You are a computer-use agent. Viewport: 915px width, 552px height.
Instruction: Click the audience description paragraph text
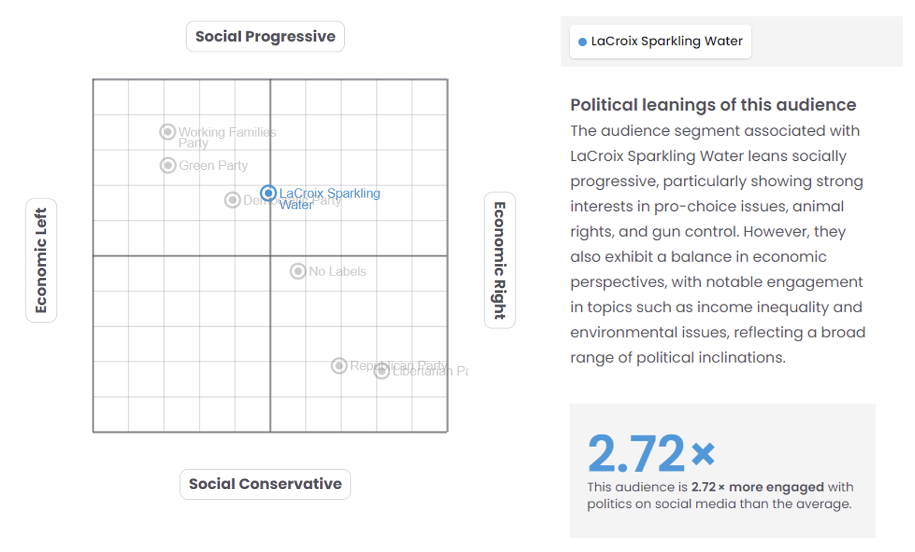pos(717,244)
